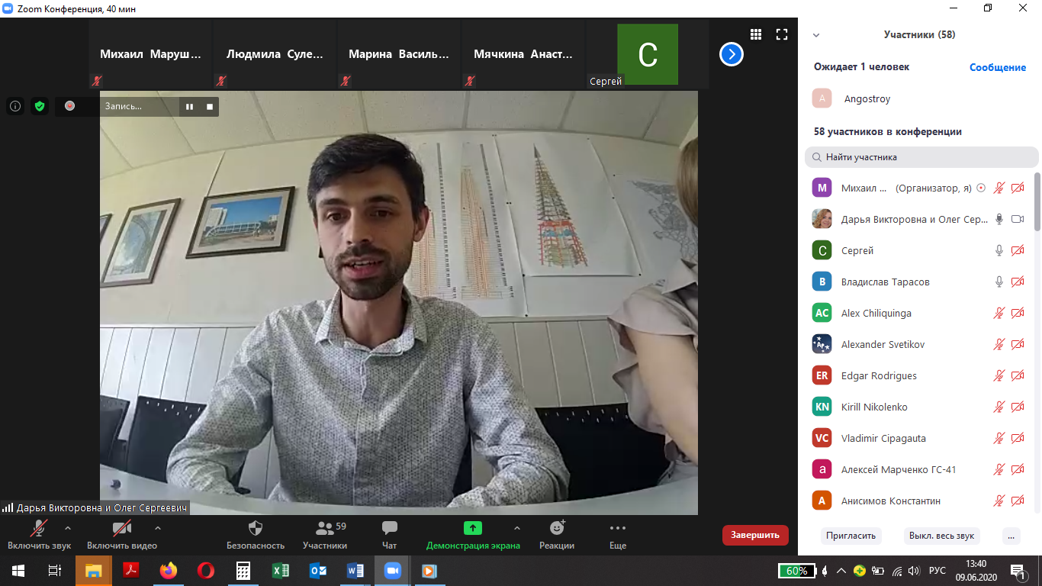
Task: Open Adobe Acrobat from the taskbar
Action: [x=131, y=570]
